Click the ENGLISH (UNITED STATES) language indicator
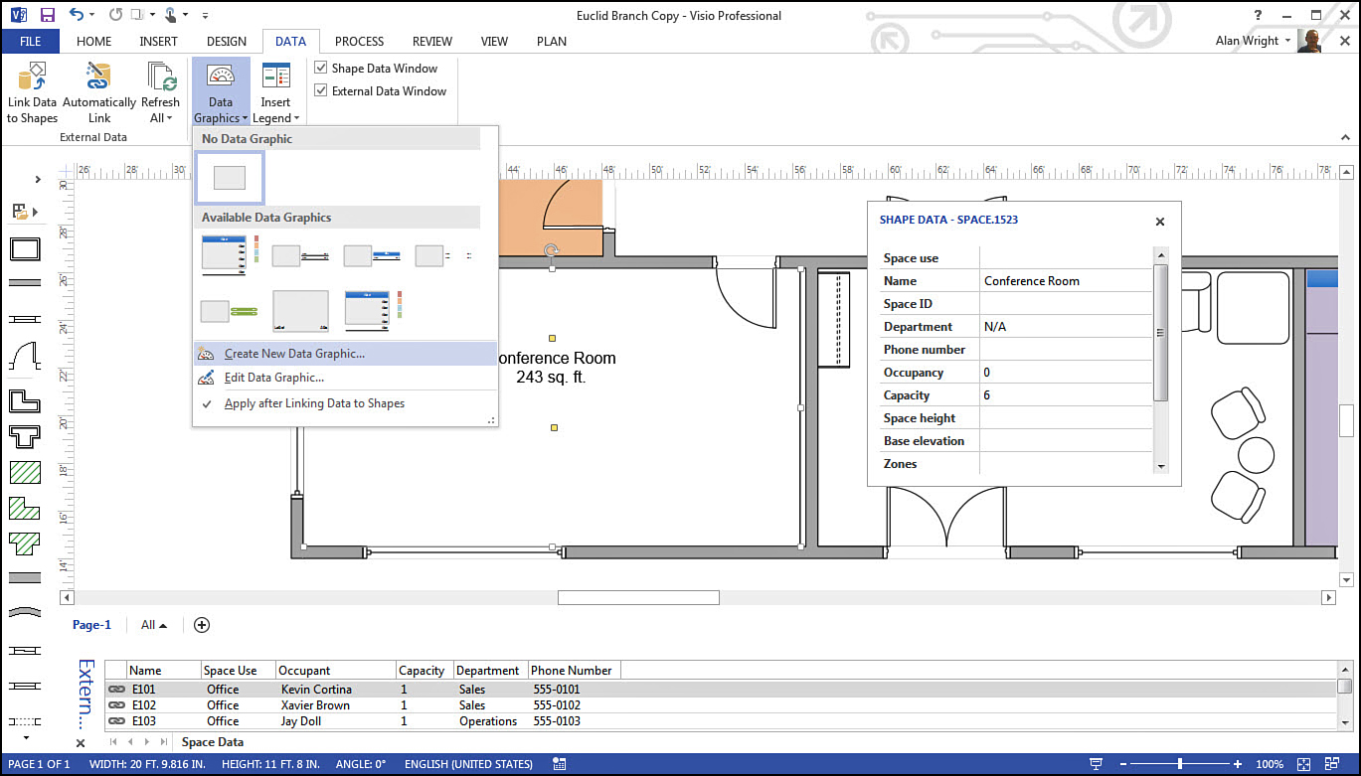 click(468, 764)
